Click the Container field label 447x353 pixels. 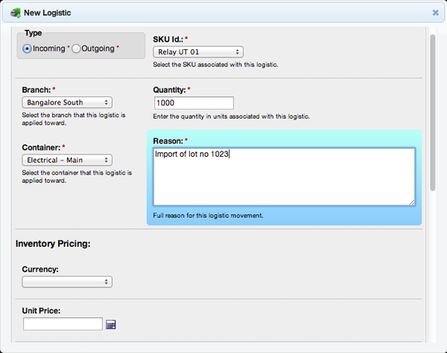pos(41,147)
